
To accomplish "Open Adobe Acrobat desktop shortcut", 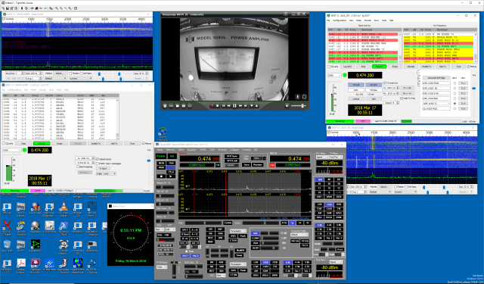I will [x=21, y=264].
